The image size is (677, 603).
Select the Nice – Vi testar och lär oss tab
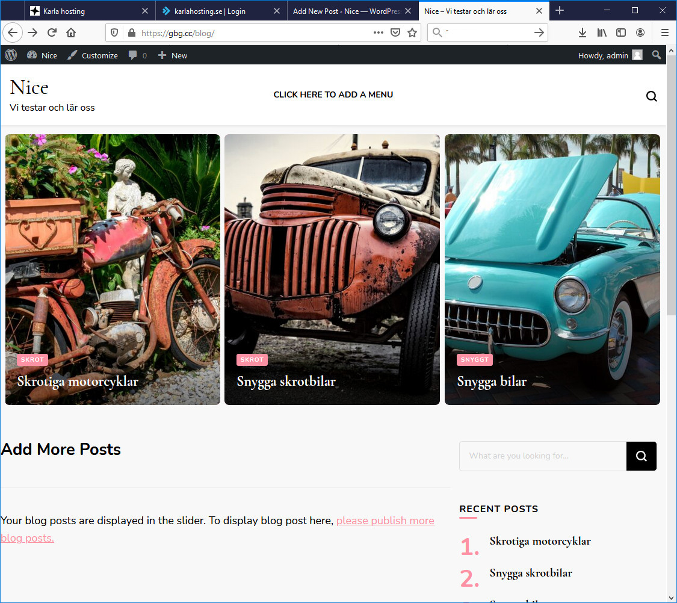[484, 11]
